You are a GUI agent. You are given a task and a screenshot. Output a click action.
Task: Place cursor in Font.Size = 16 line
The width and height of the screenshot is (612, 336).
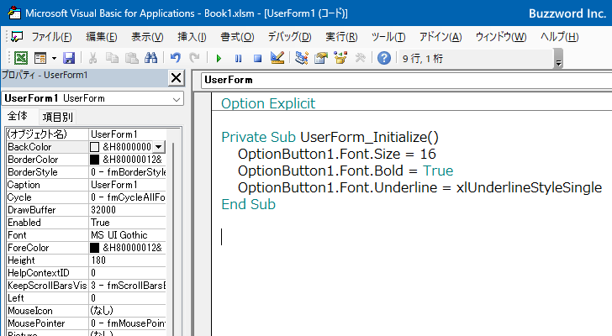tap(337, 154)
